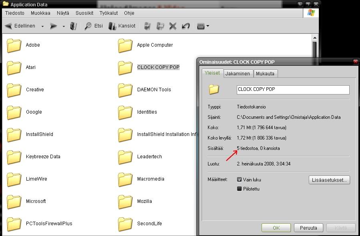Viewport: 360px width, 236px height.
Task: Click the Undo arrow toolbar icon
Action: point(186,26)
